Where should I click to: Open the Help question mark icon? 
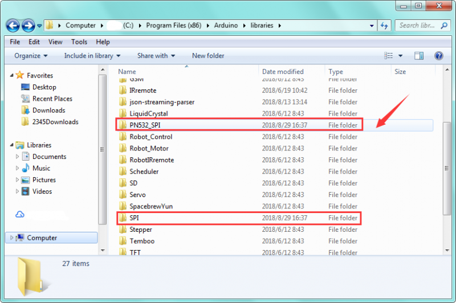point(438,56)
